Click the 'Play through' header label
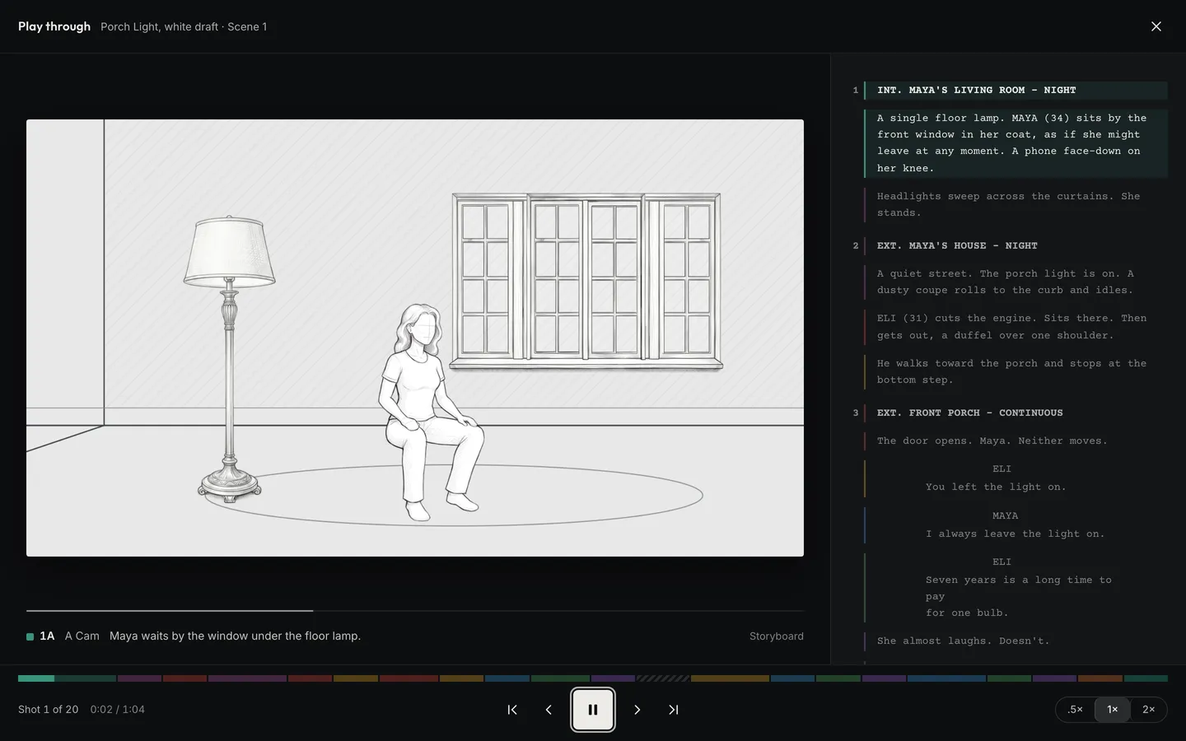Image resolution: width=1186 pixels, height=741 pixels. point(54,26)
